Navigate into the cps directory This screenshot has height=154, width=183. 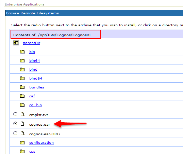[x=32, y=152]
